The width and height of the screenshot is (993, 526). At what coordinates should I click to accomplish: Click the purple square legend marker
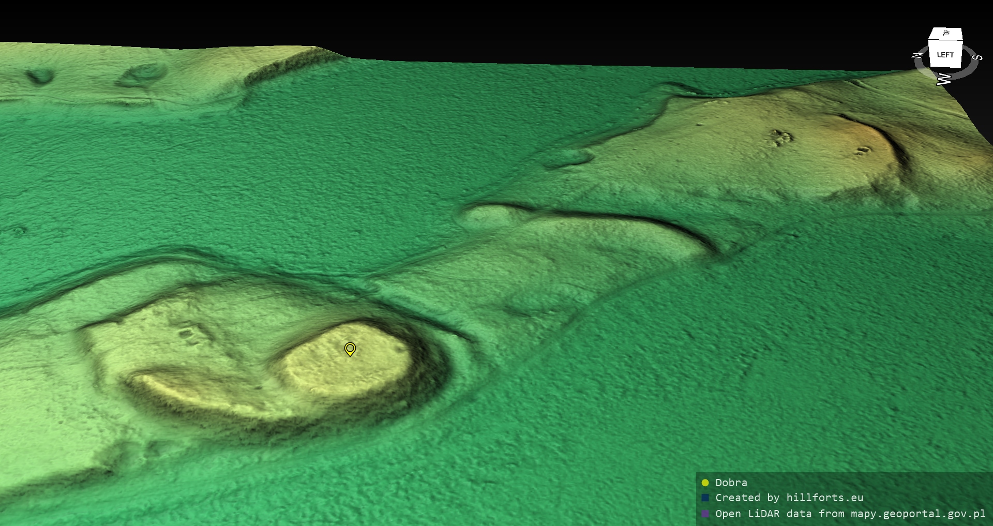point(705,514)
